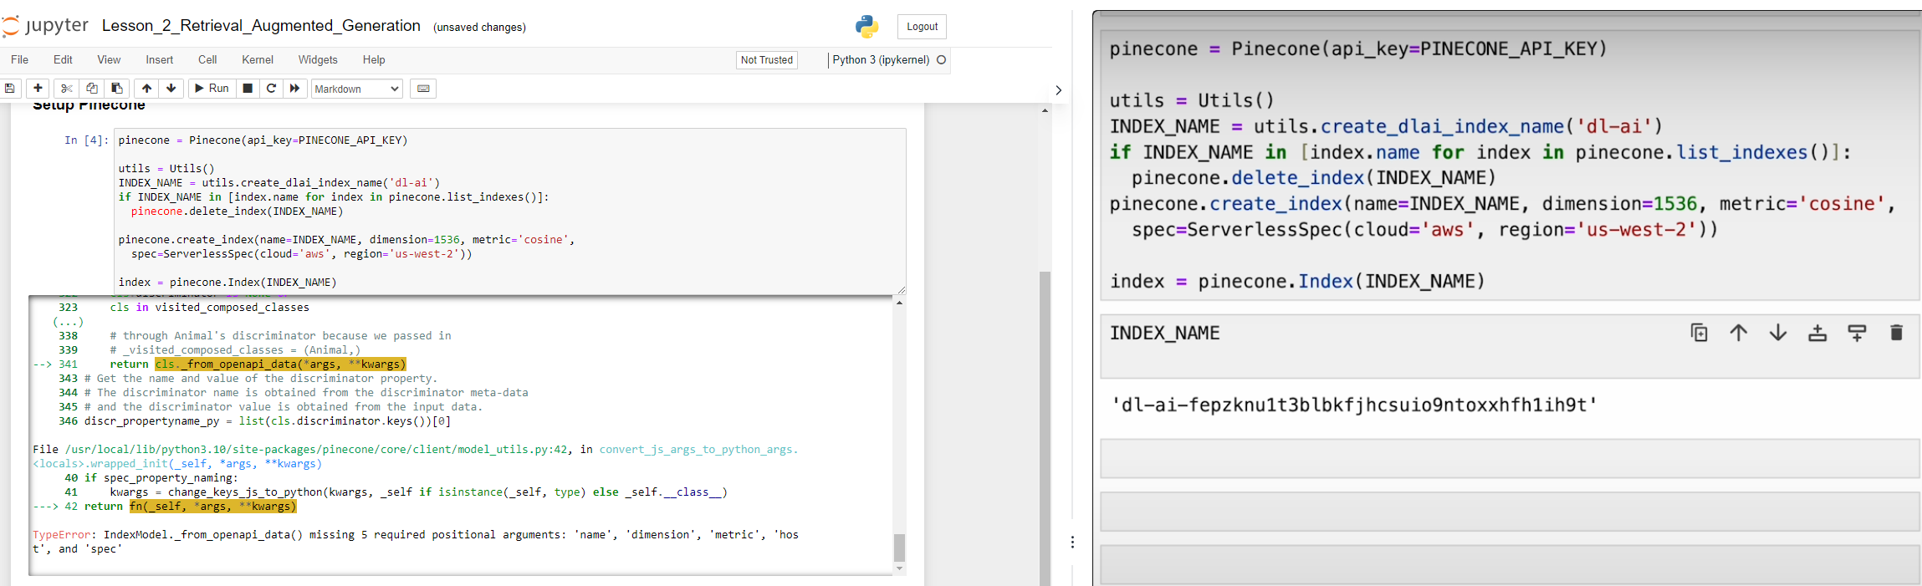This screenshot has width=1922, height=586.
Task: Click the model_utils.py file path line
Action: 416,456
